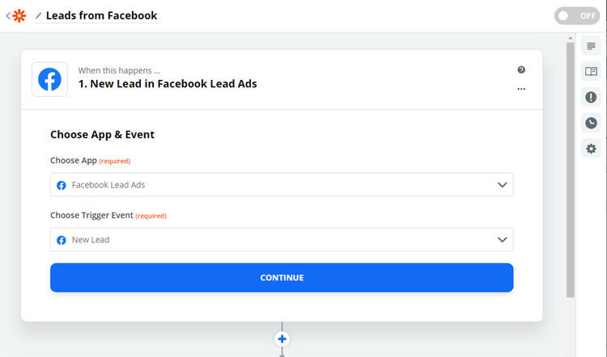
Task: Click the pencil icon to rename the Zap
Action: (x=38, y=15)
